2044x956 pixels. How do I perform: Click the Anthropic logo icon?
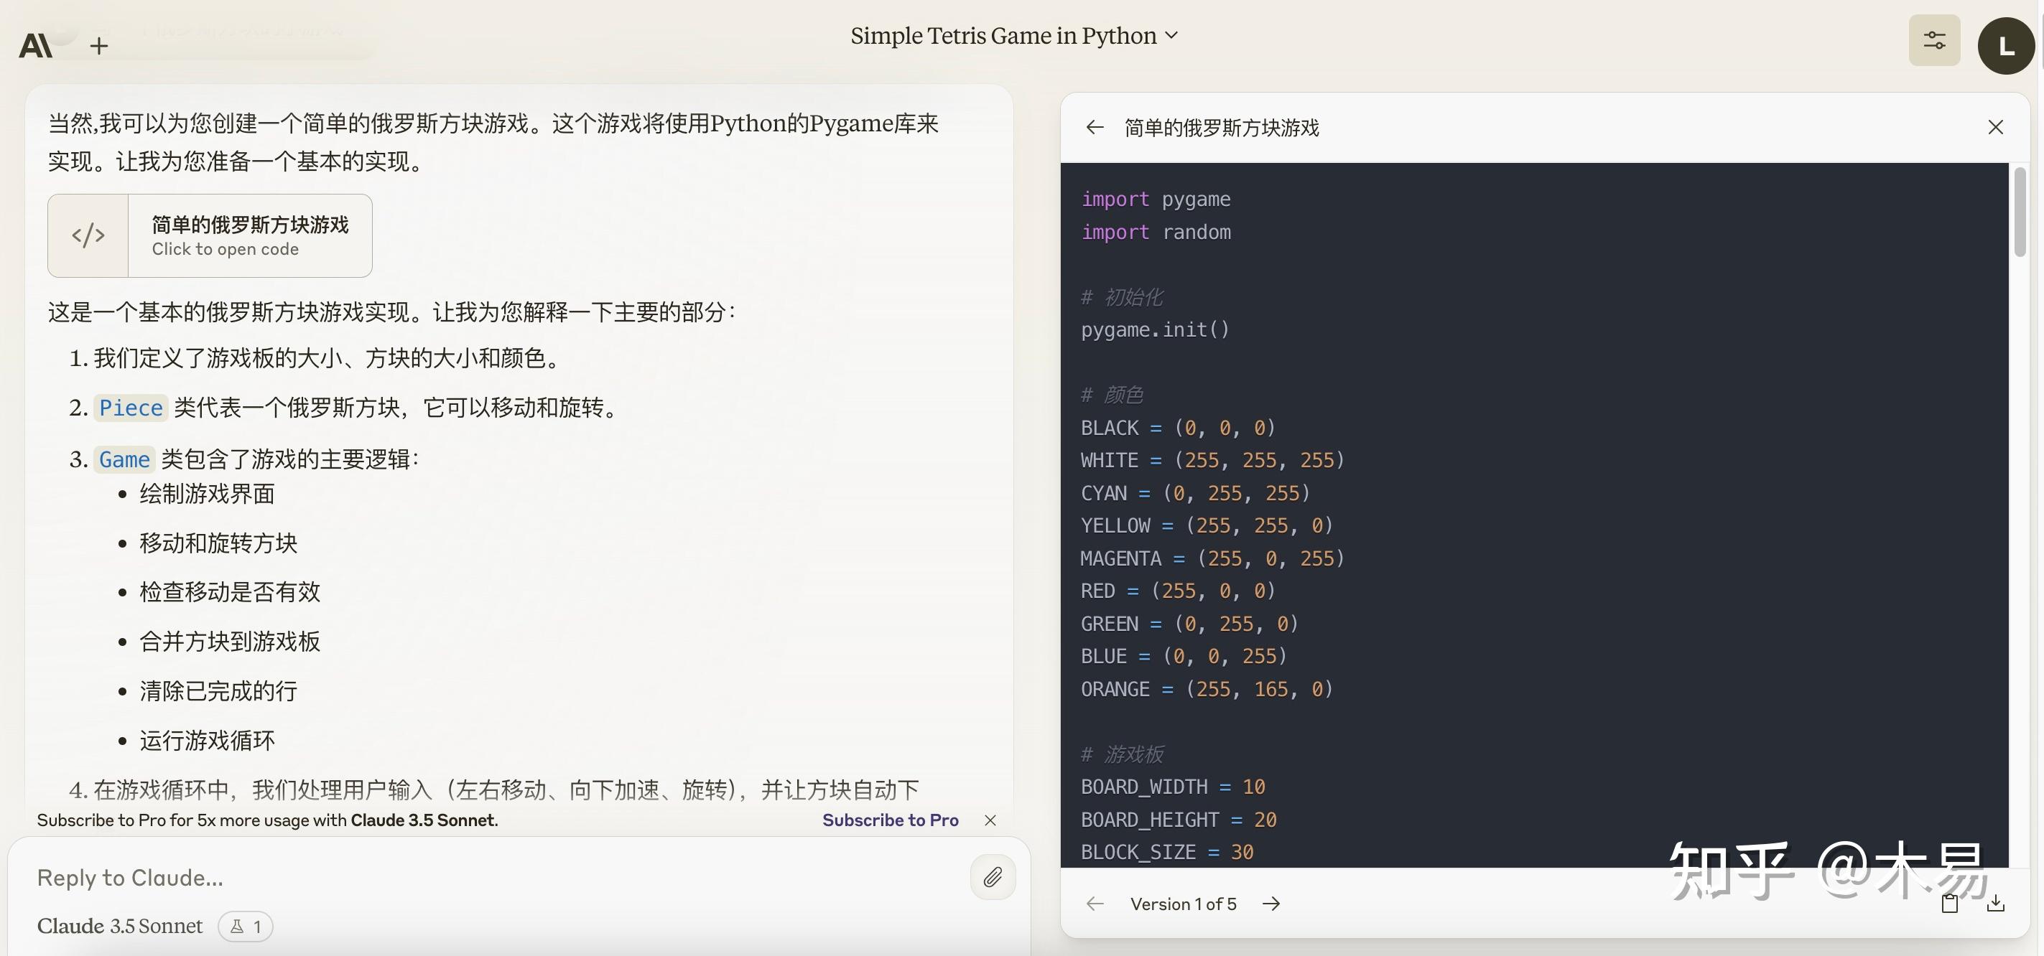click(x=36, y=45)
